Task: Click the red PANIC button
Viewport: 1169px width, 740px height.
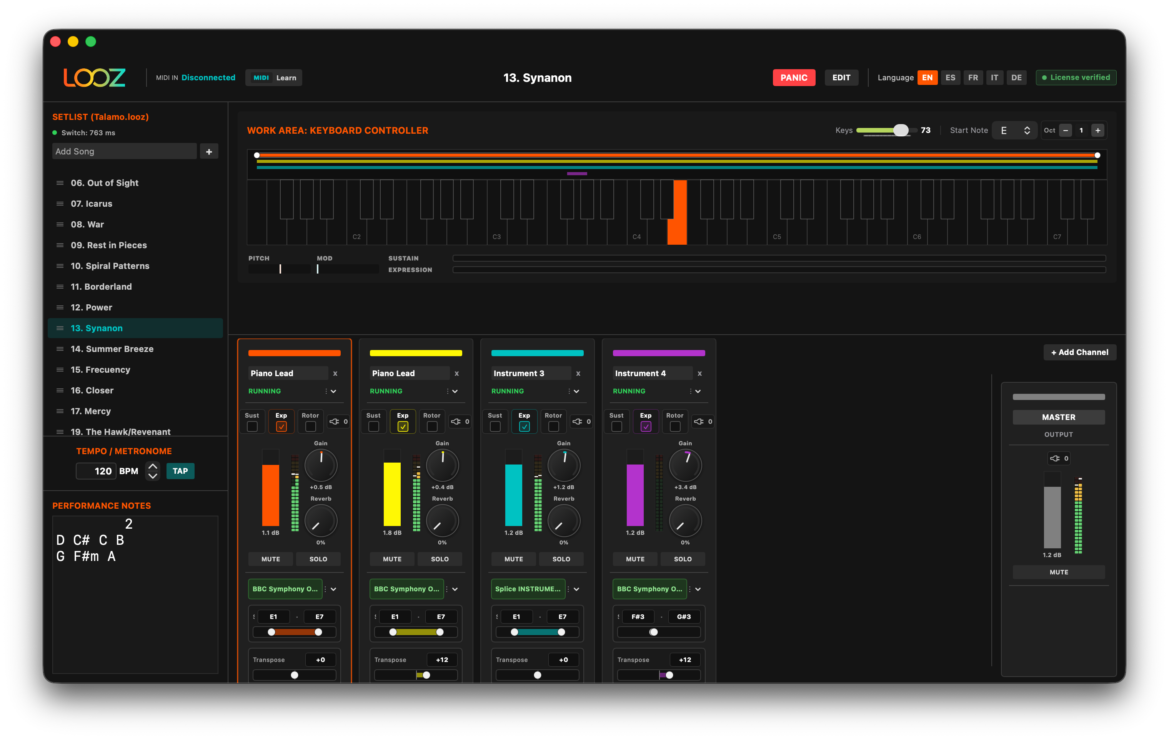Action: [794, 78]
